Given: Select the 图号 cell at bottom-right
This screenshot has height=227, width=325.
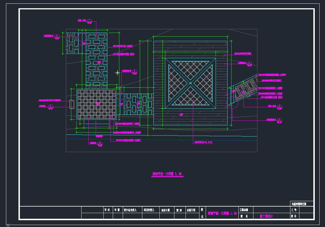Looking at the screenshot, I should click(294, 216).
